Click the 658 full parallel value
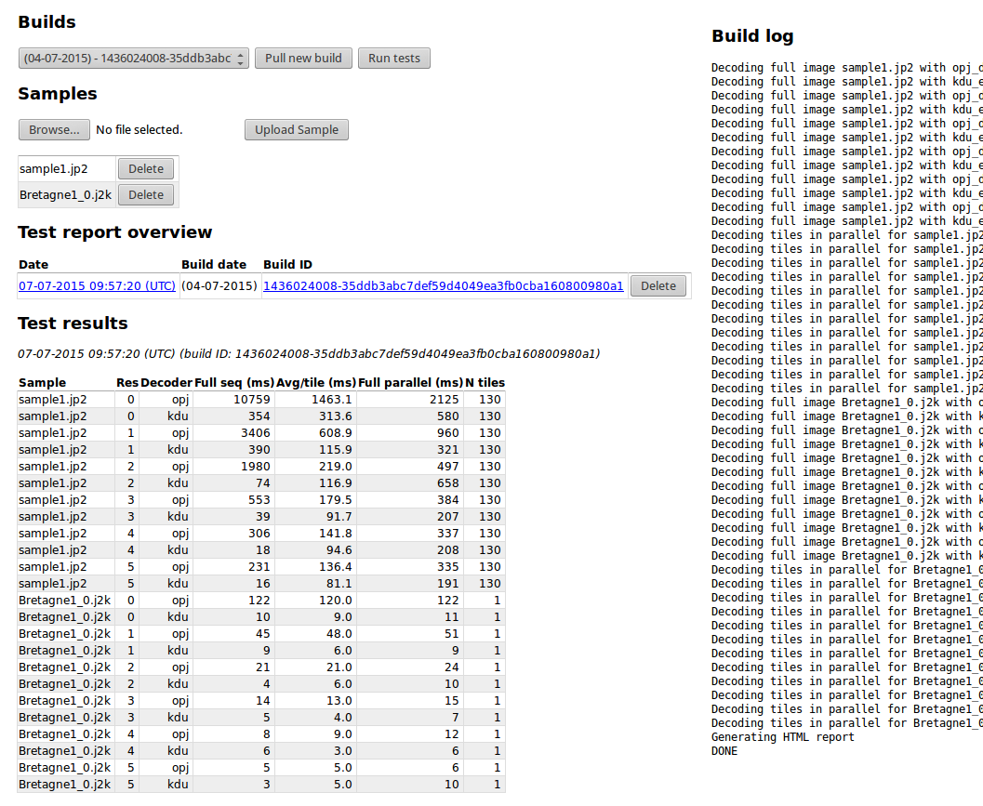This screenshot has width=983, height=806. coord(447,483)
